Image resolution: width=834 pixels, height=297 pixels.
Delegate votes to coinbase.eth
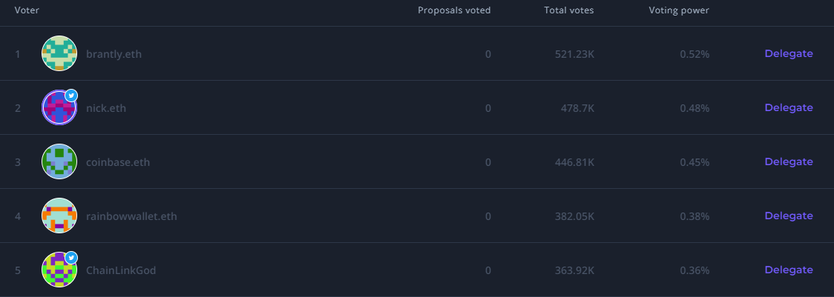[789, 162]
